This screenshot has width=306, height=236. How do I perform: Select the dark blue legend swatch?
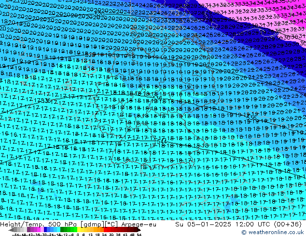45,229
